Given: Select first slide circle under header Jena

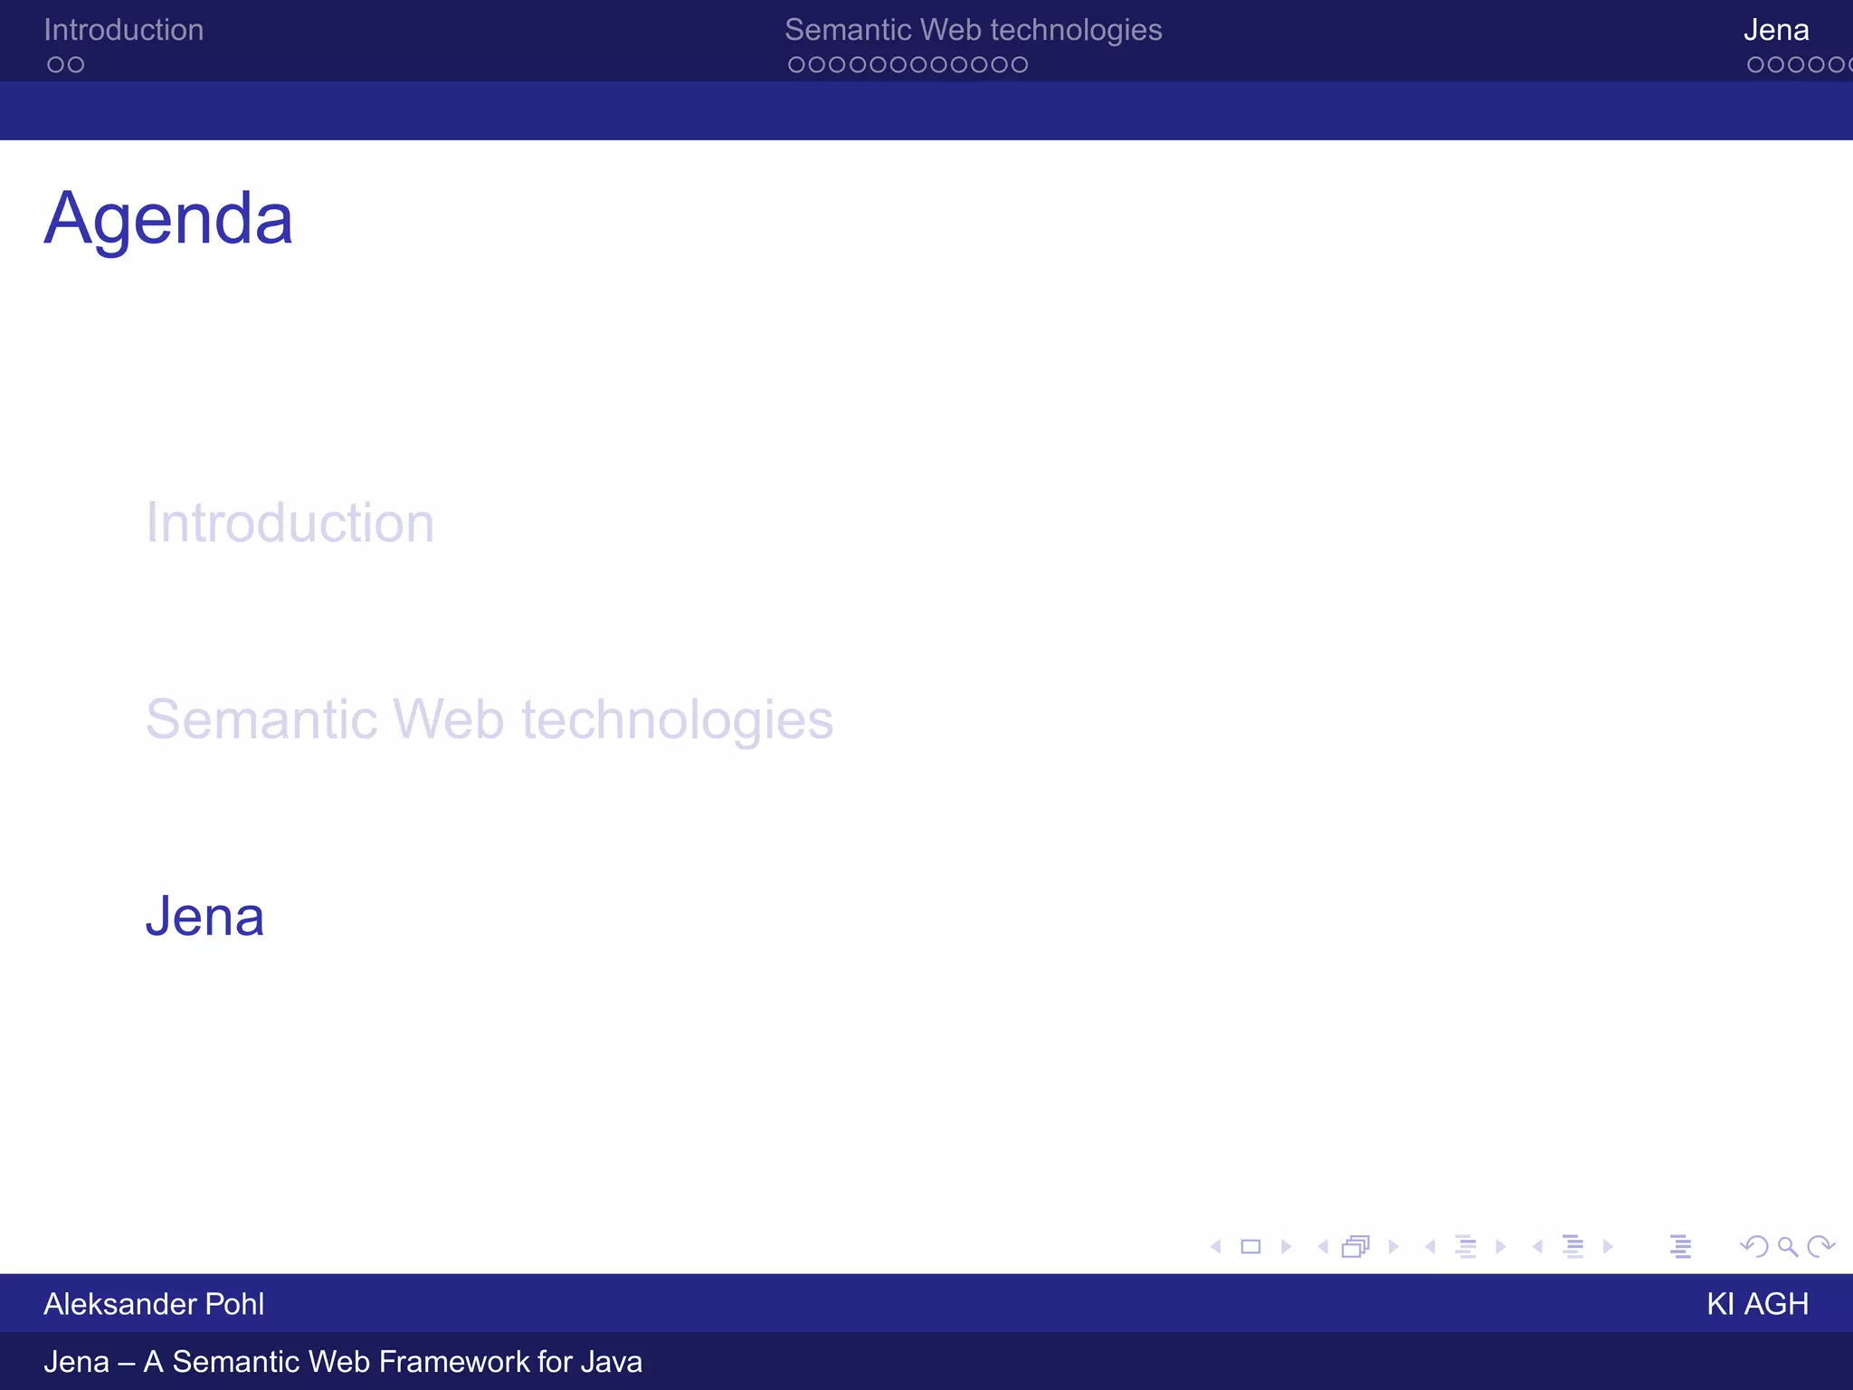Looking at the screenshot, I should coord(1755,65).
